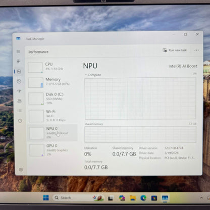The height and width of the screenshot is (210, 210).
Task: Open the Services page icon
Action: tap(20, 121)
